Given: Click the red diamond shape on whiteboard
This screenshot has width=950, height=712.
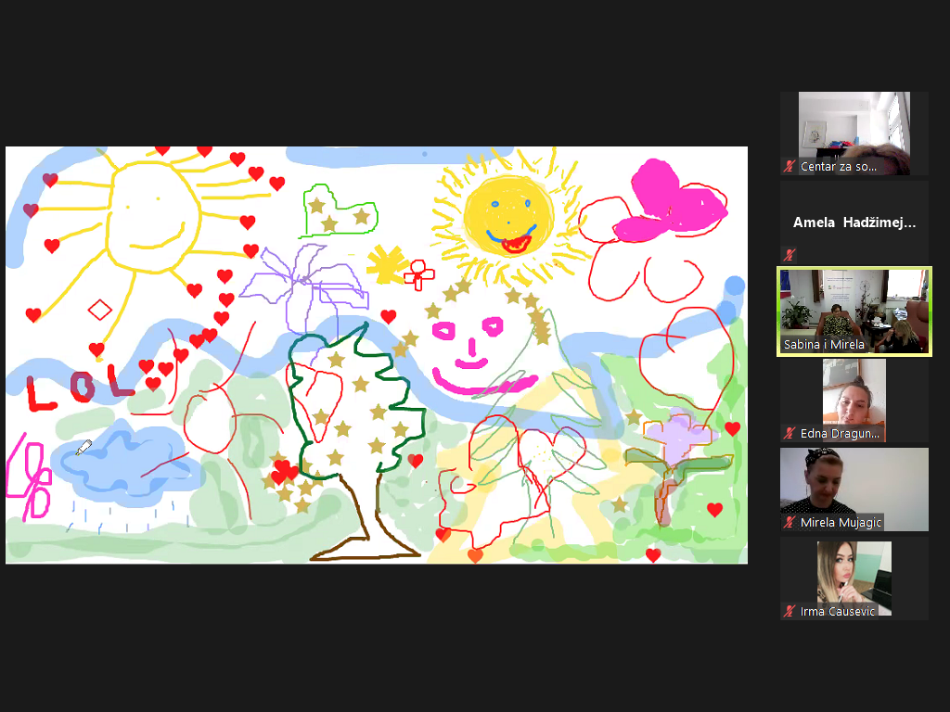Looking at the screenshot, I should 99,309.
